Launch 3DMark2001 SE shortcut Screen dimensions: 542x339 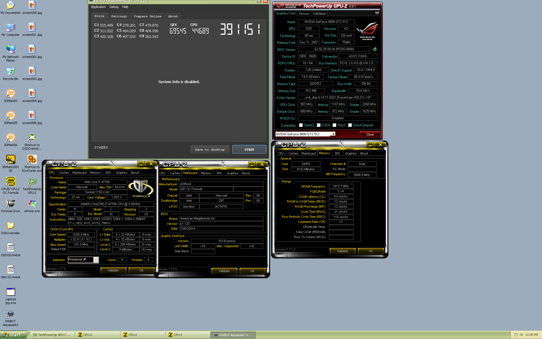(10, 164)
